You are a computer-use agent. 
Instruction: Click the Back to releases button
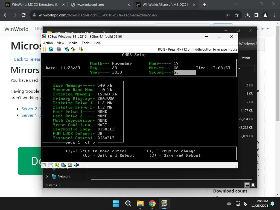pos(26,59)
